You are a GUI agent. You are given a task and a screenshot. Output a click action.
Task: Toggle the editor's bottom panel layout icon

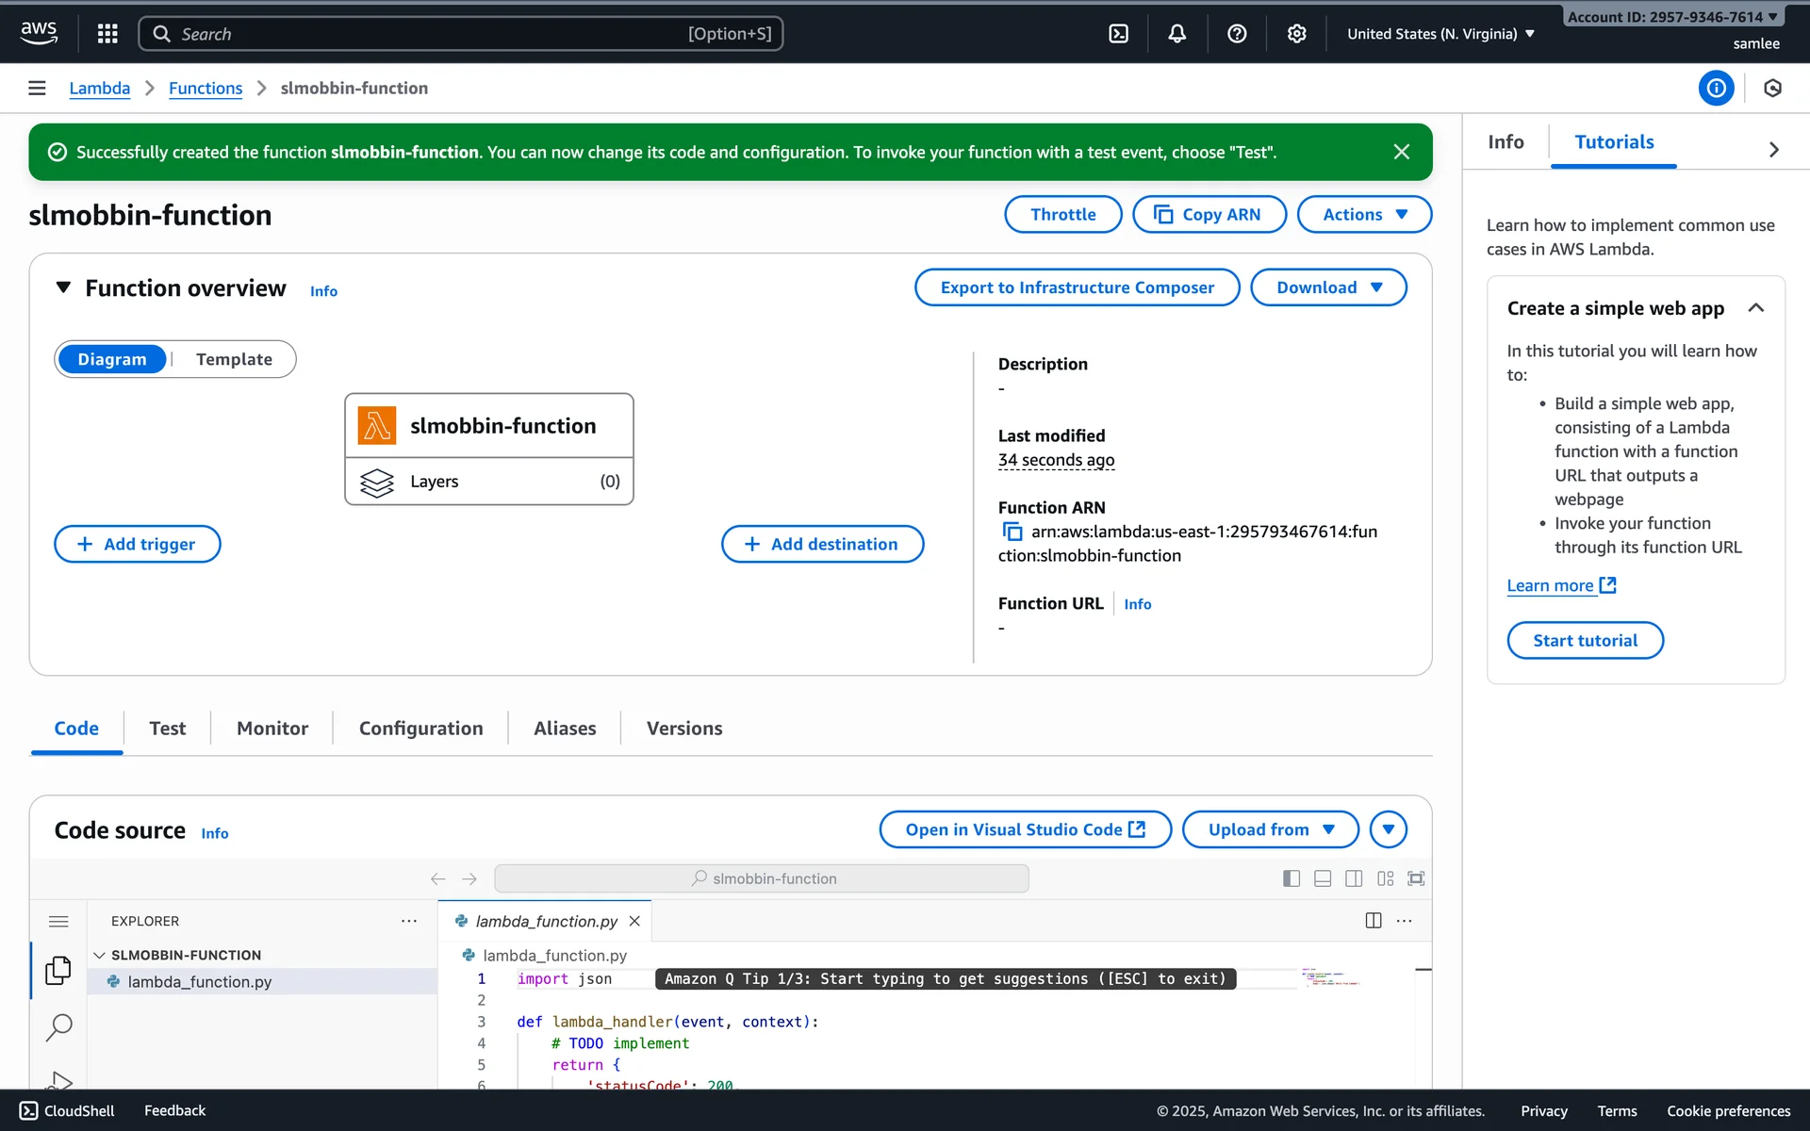click(1323, 878)
